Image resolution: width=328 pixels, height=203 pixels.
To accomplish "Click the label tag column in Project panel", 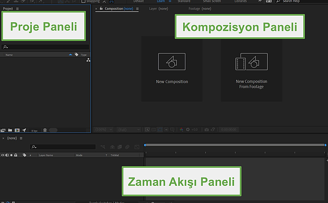I will click(77, 54).
